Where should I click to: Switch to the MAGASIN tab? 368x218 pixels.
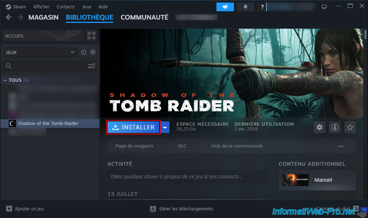point(43,17)
